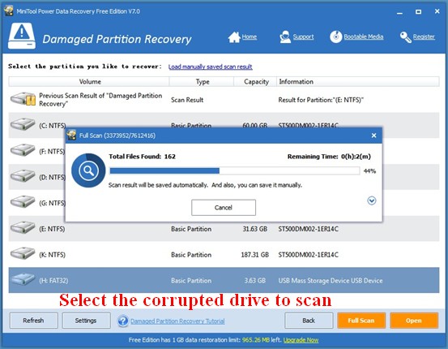Open Damaged Partition Recovery Tutorial link

tap(177, 321)
